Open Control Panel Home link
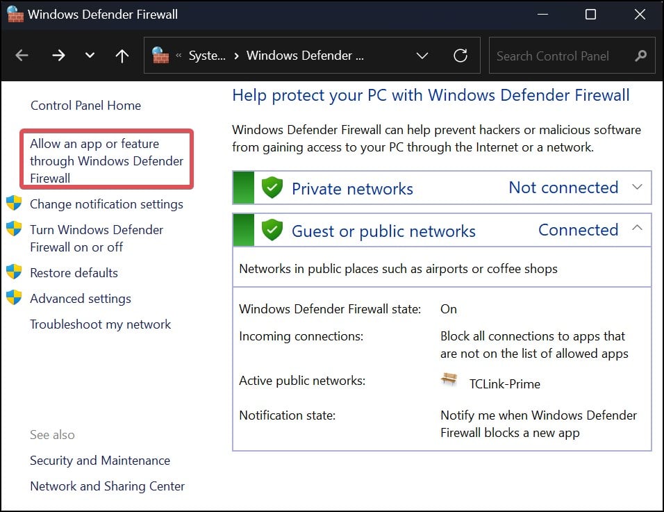 (x=85, y=106)
